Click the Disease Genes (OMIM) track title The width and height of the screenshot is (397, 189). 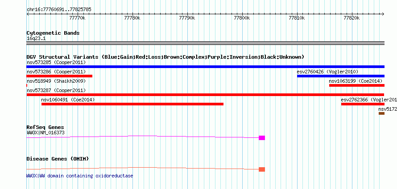[58, 159]
